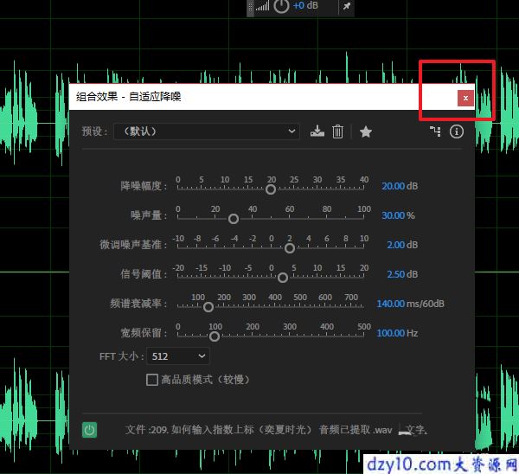
Task: Toggle HUD power button near +0 dB
Action: pos(281,6)
